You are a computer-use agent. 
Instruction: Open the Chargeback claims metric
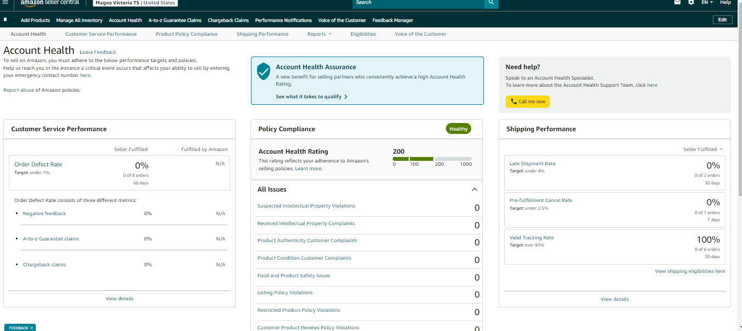44,265
